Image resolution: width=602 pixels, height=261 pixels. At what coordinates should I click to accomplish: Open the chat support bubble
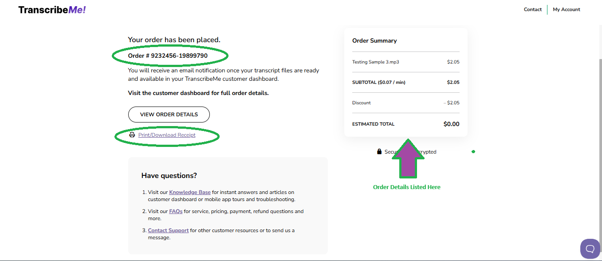pyautogui.click(x=590, y=249)
